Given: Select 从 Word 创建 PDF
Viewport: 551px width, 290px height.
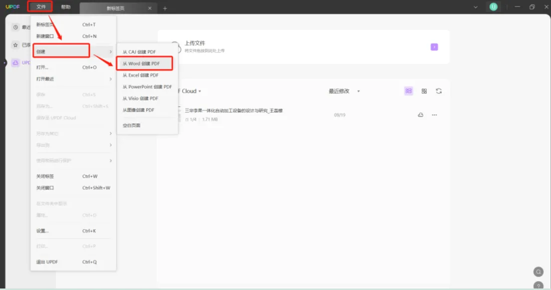Looking at the screenshot, I should tap(147, 63).
